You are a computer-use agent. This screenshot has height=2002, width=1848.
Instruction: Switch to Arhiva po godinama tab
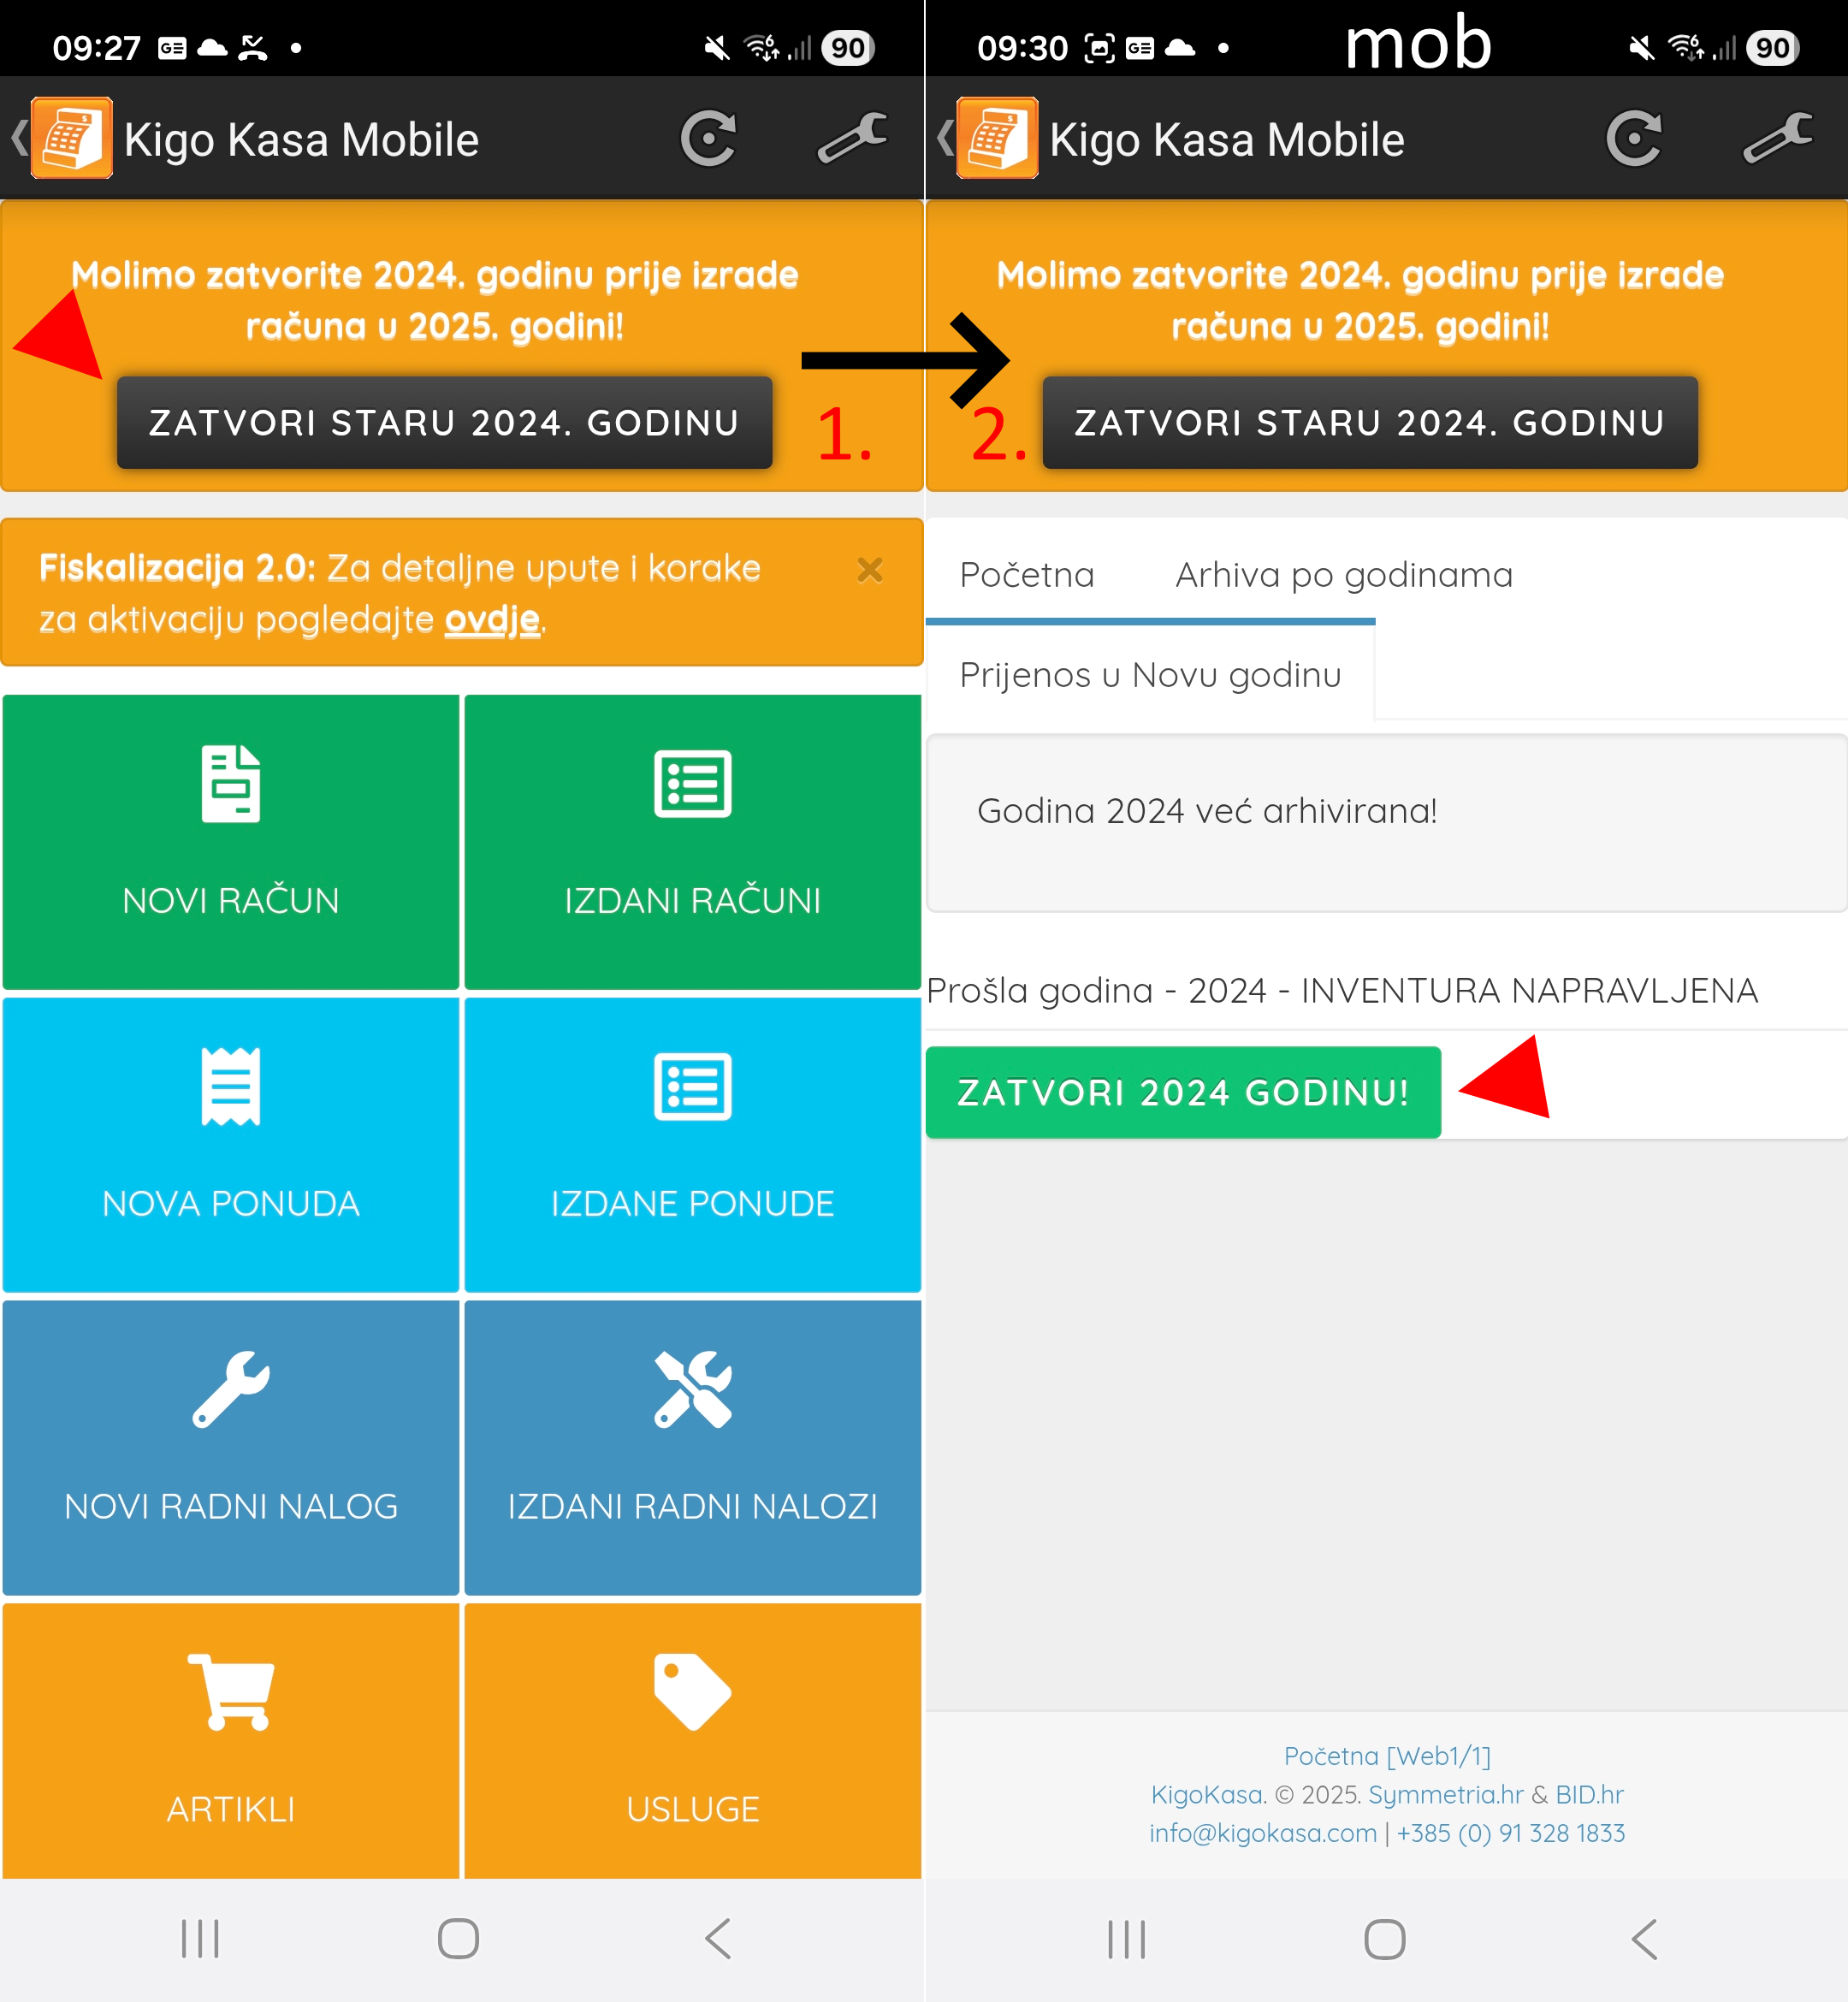coord(1343,575)
